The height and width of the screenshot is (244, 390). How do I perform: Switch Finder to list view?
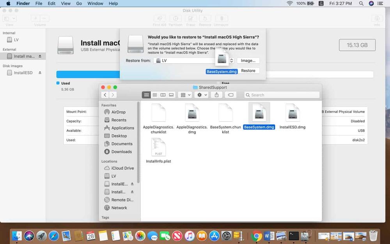(155, 95)
